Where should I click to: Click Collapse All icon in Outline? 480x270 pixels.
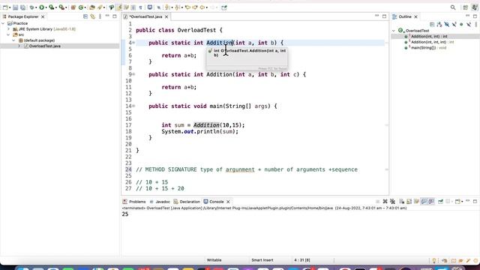(432, 24)
